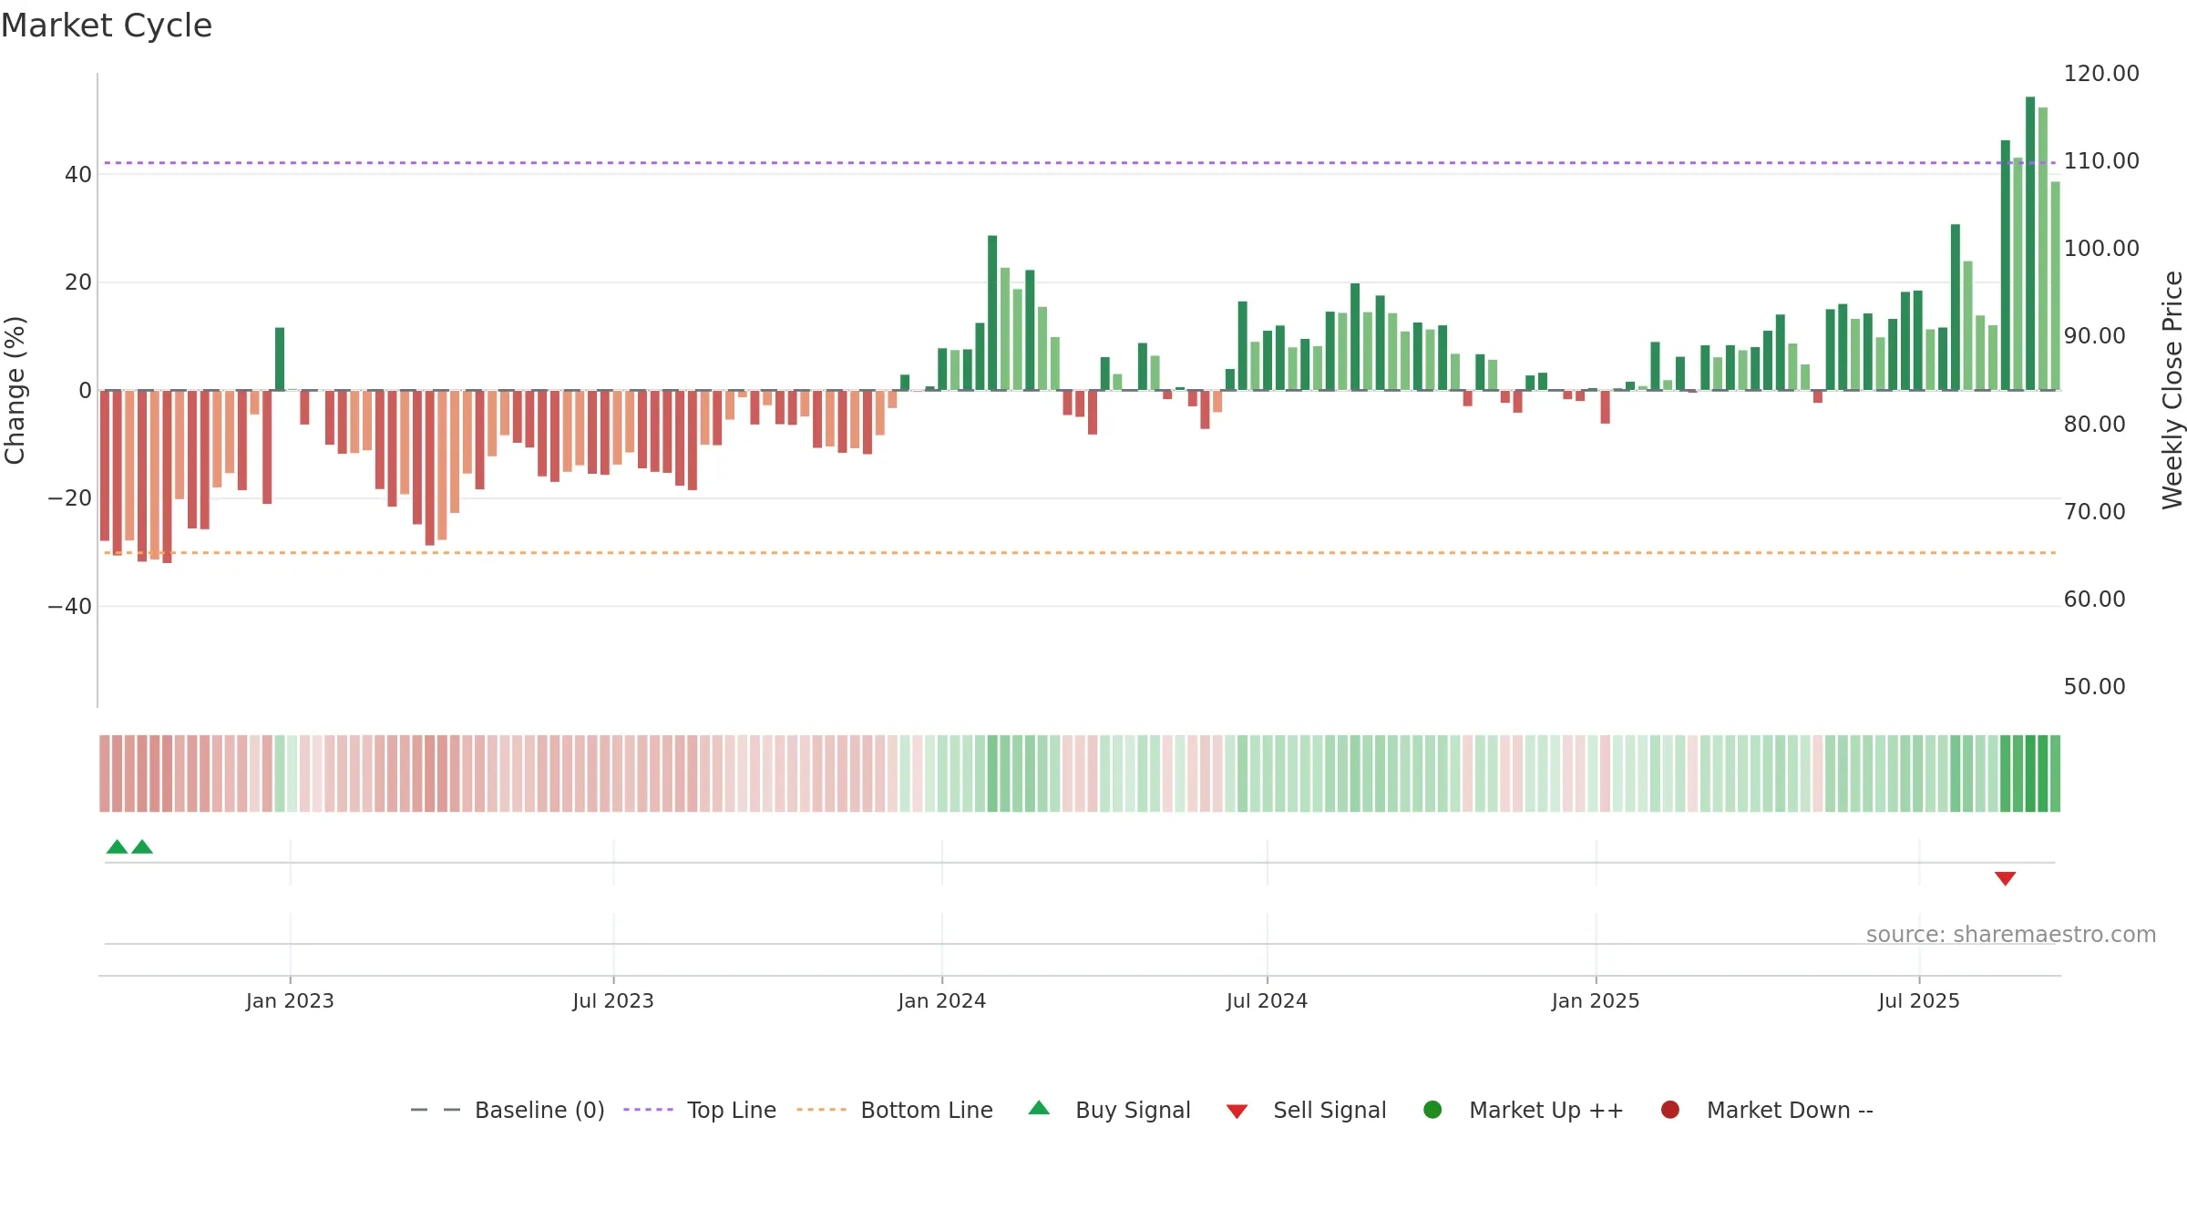This screenshot has height=1230, width=2187.
Task: Click the red Market Down circle icon
Action: (x=1670, y=1110)
